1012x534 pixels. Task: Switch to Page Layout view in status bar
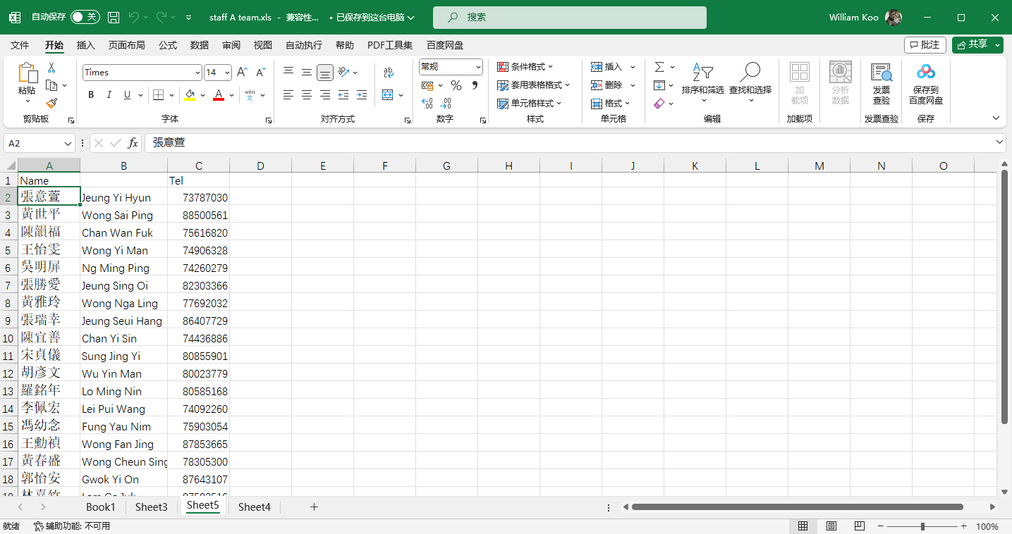[831, 526]
